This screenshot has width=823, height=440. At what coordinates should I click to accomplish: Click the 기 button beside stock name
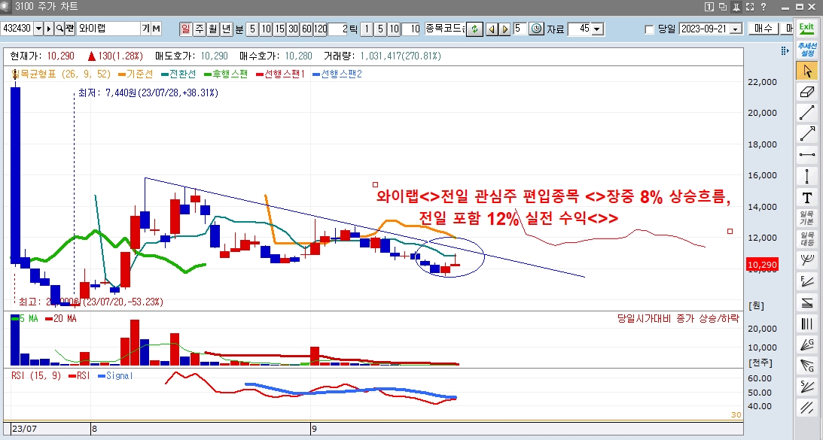145,29
